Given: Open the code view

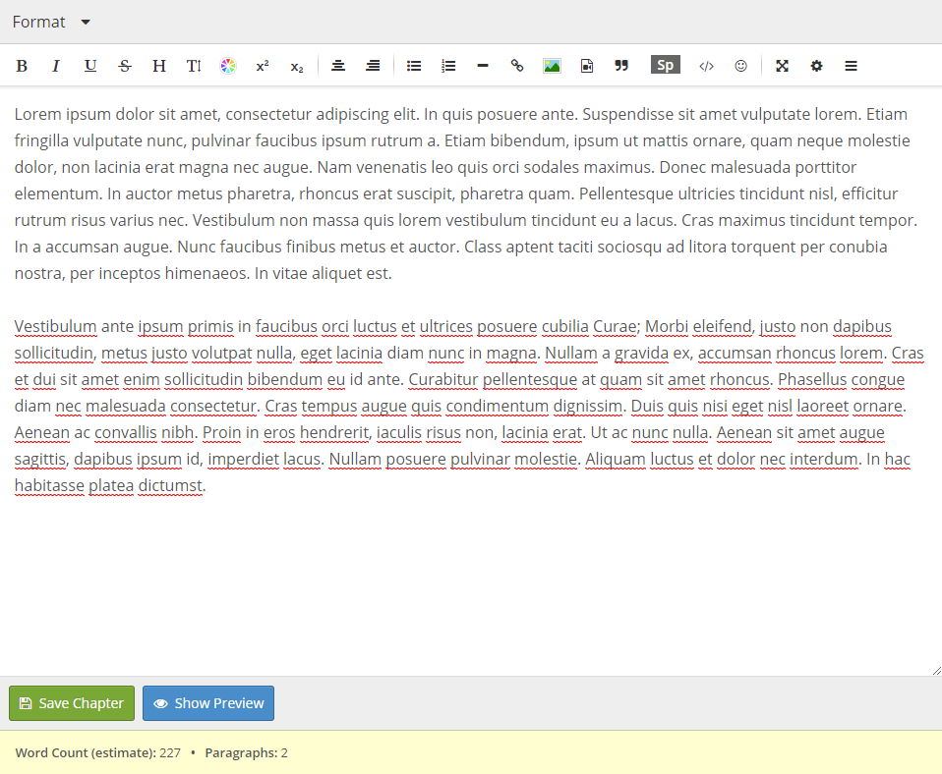Looking at the screenshot, I should [x=706, y=65].
